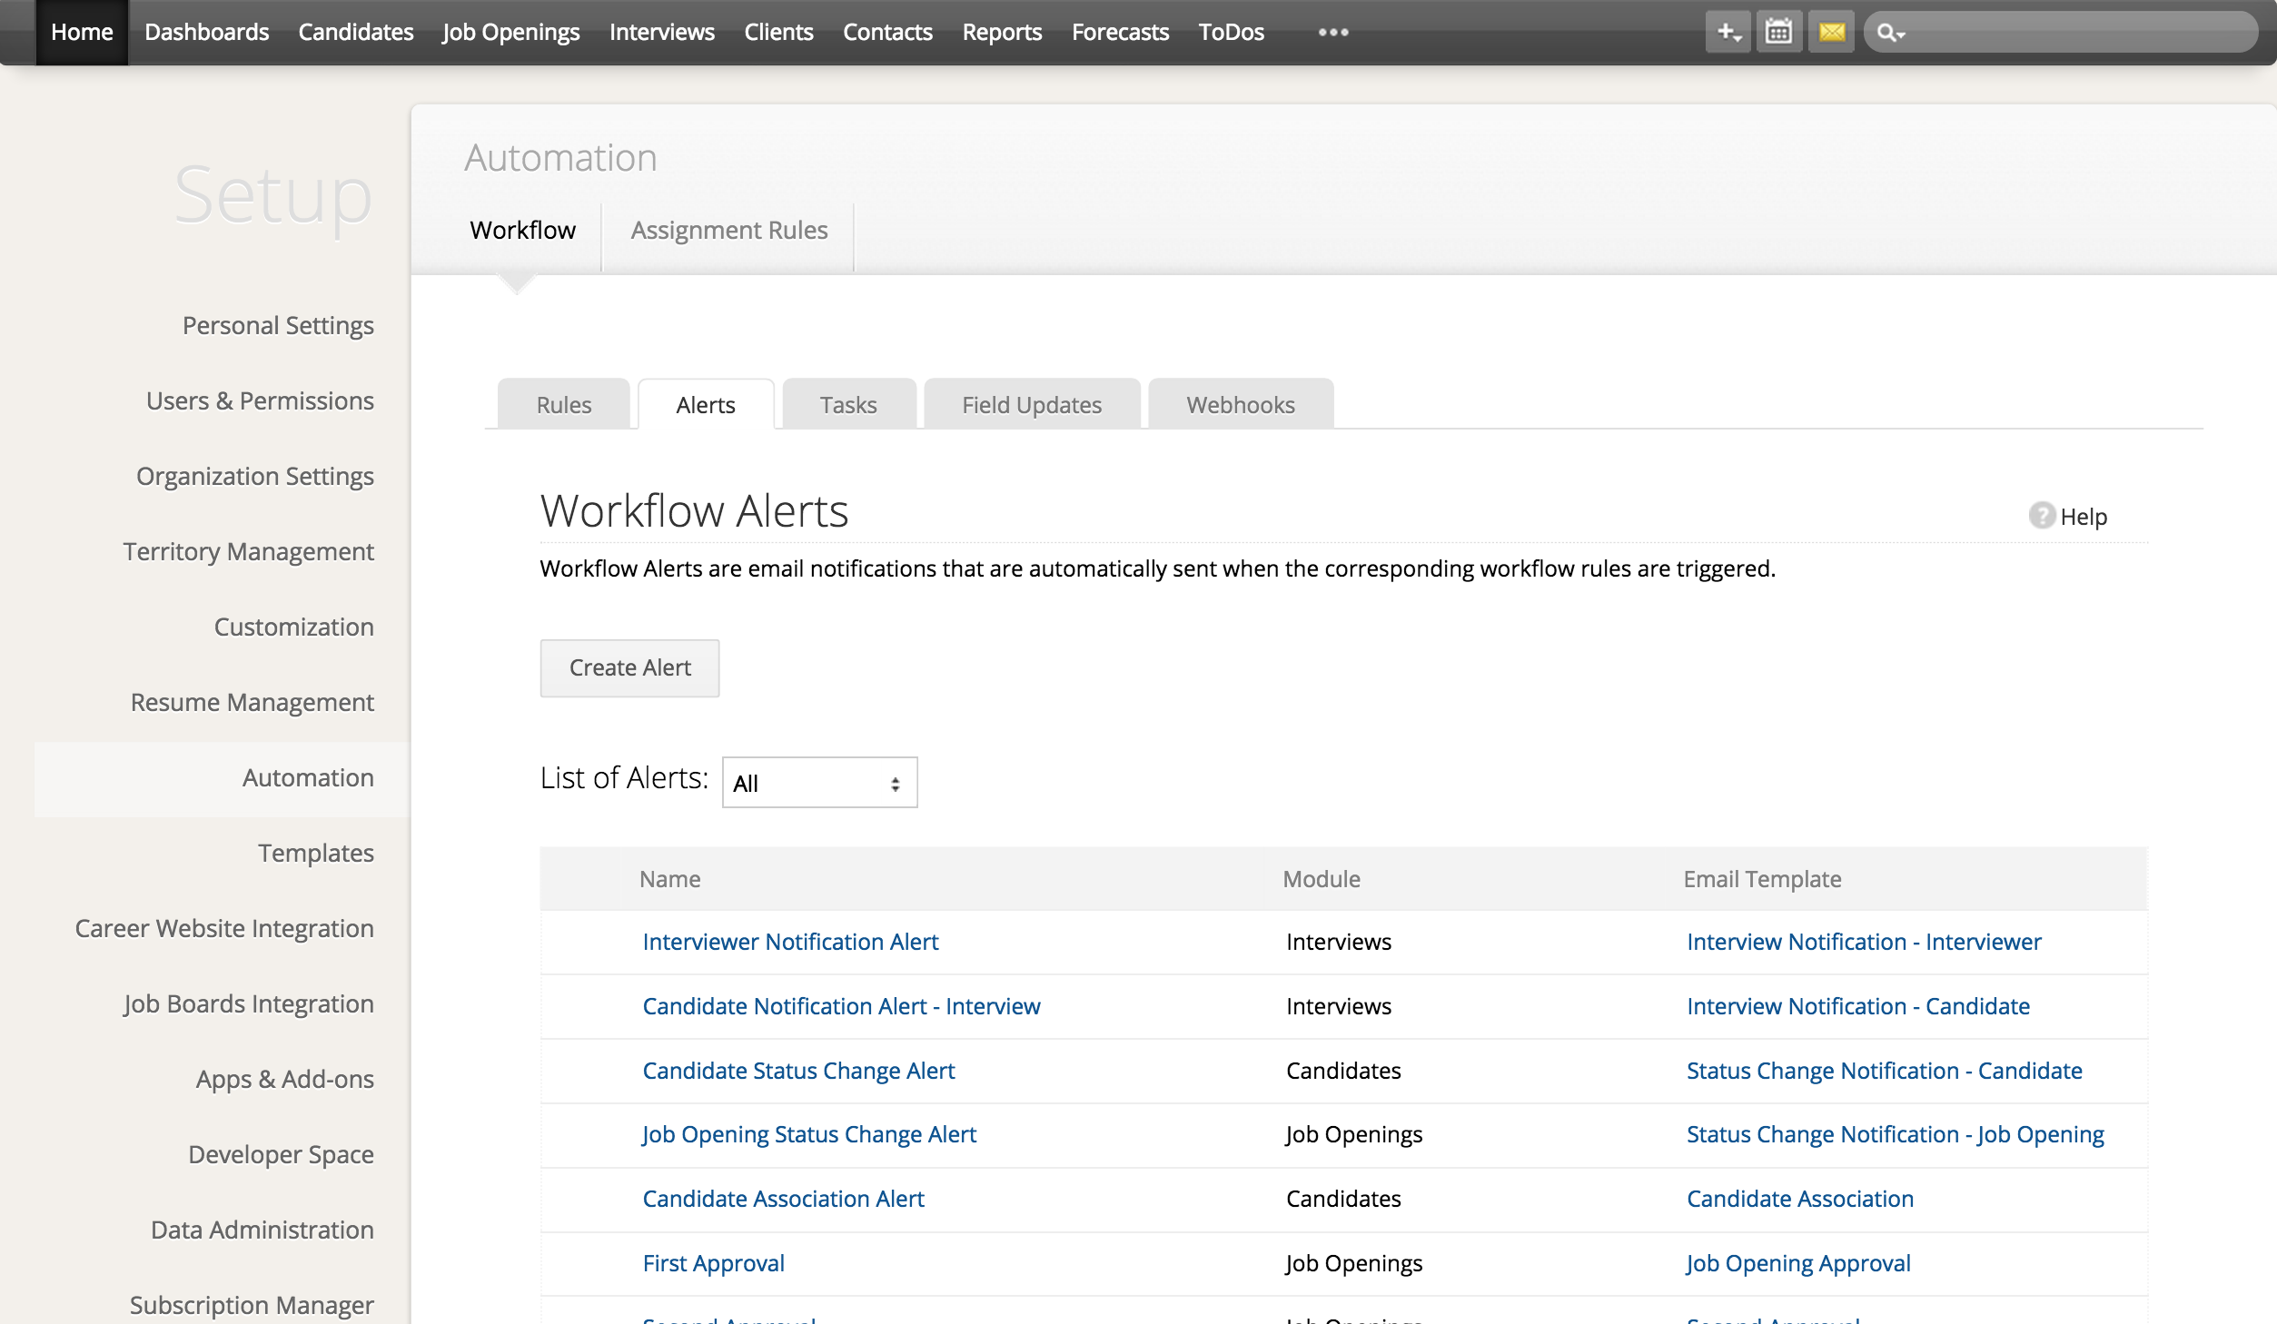Open Reports in top navigation
Screen dimensions: 2277x1324
click(1001, 33)
